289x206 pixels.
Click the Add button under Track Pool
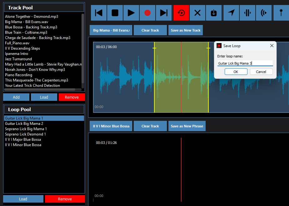16,97
